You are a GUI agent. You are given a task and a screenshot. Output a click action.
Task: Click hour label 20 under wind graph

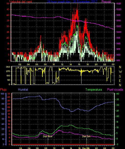(x=96, y=64)
